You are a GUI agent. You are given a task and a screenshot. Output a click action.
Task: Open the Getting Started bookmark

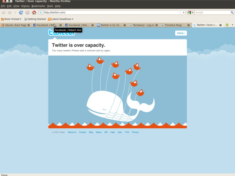pyautogui.click(x=35, y=19)
